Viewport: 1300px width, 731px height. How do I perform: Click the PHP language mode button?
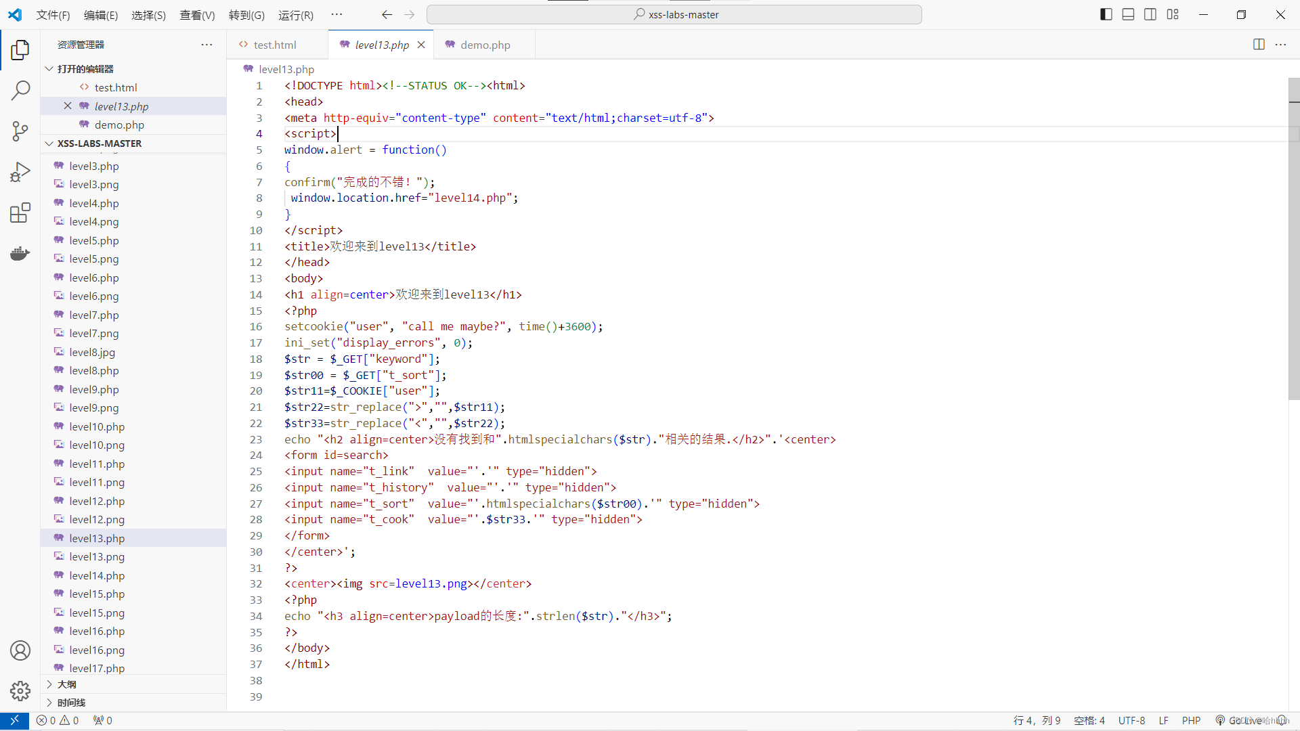(x=1191, y=721)
